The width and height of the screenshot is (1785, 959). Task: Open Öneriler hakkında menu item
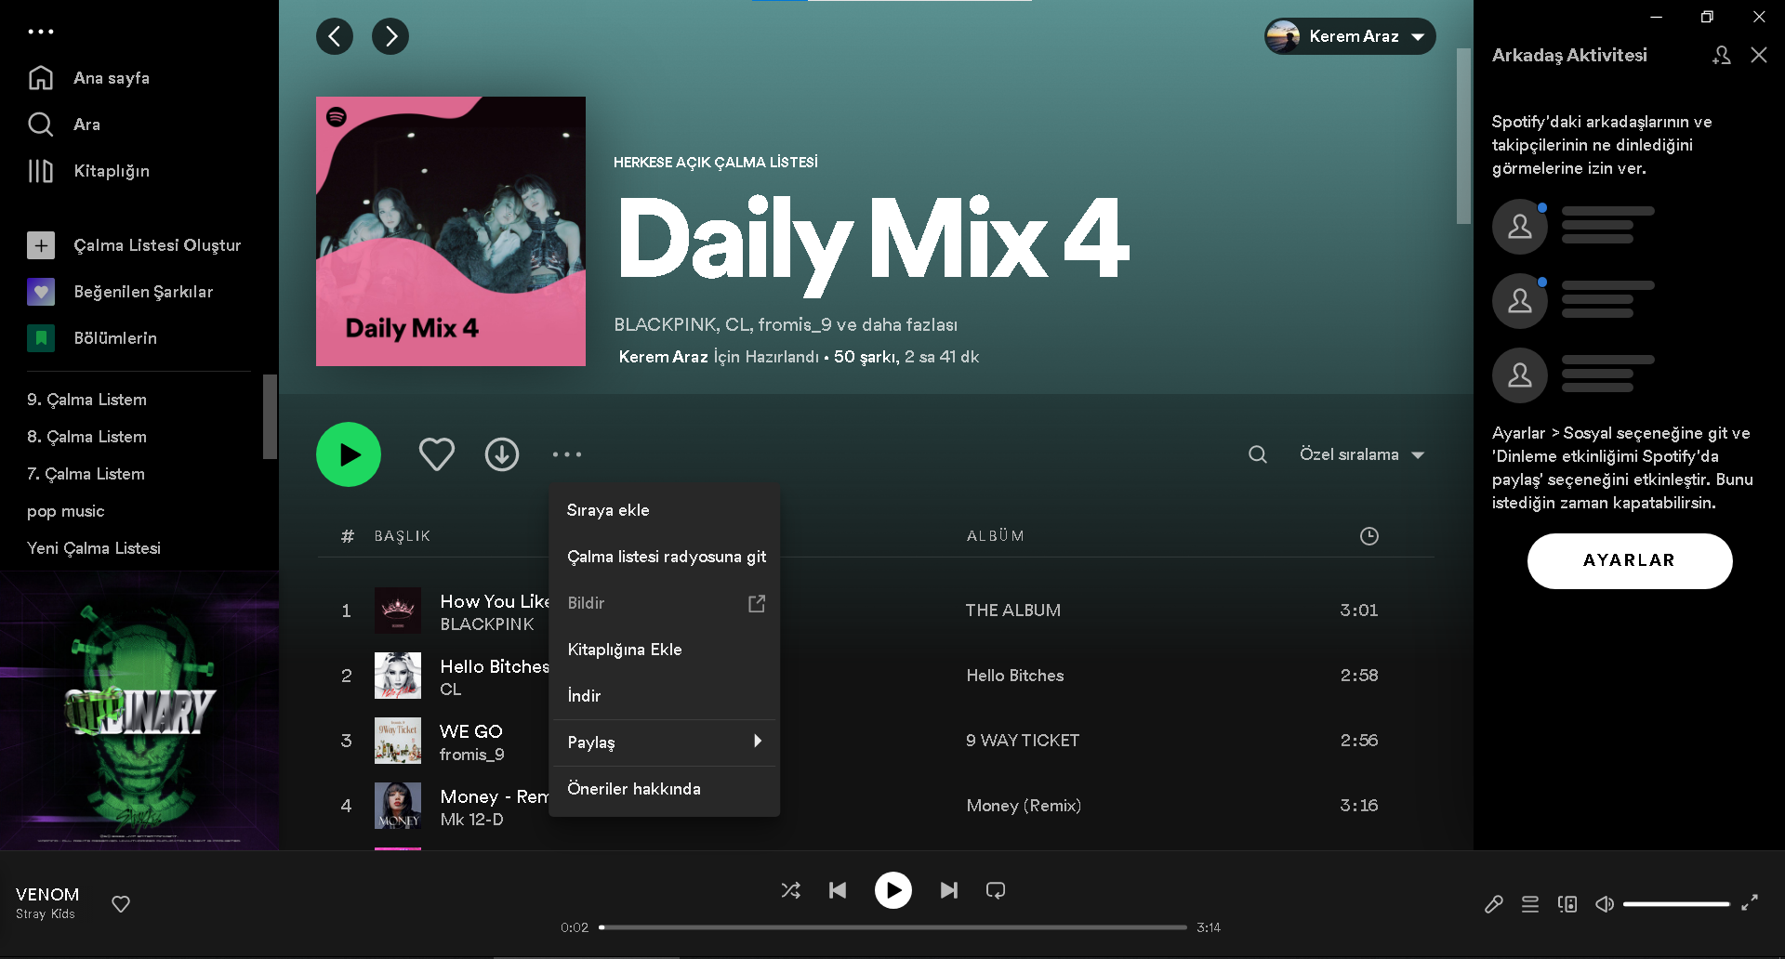pos(664,789)
